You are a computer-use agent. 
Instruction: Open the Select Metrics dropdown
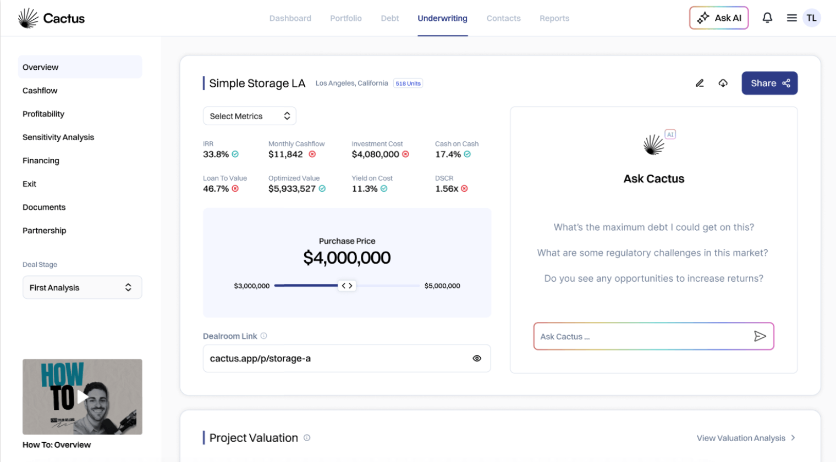click(x=250, y=116)
